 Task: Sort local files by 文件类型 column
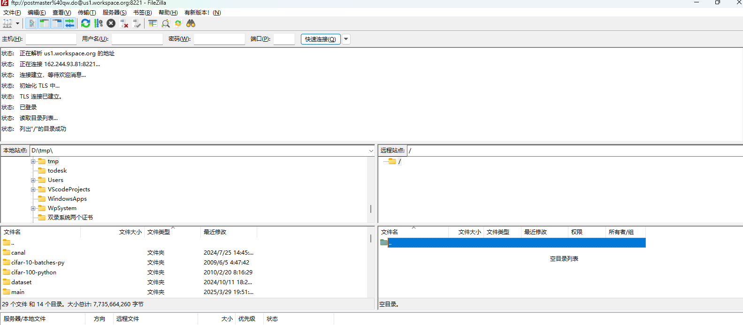click(x=173, y=232)
